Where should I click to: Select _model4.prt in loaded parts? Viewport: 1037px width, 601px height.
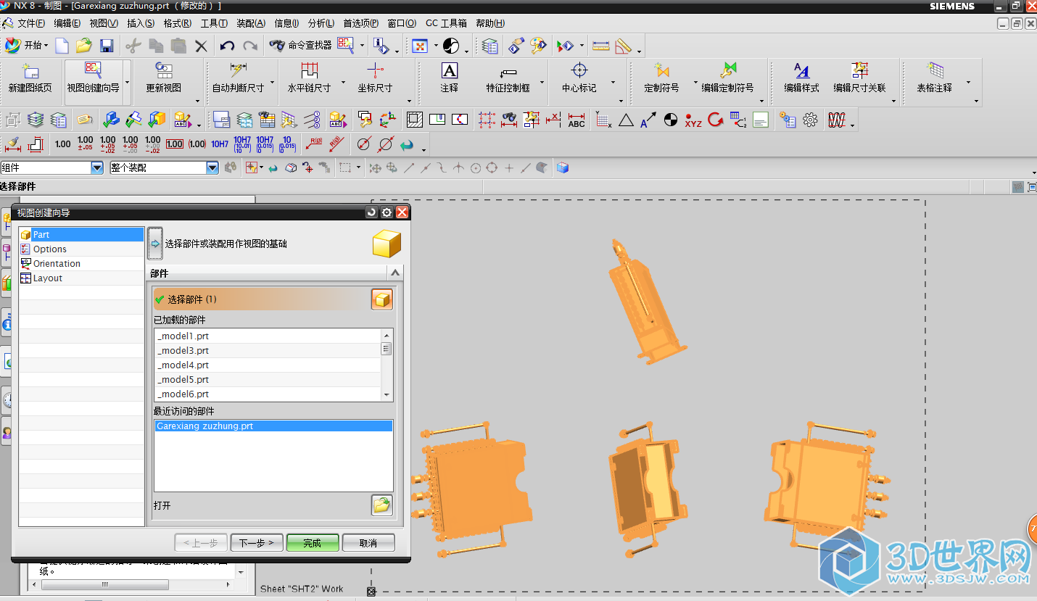point(267,365)
